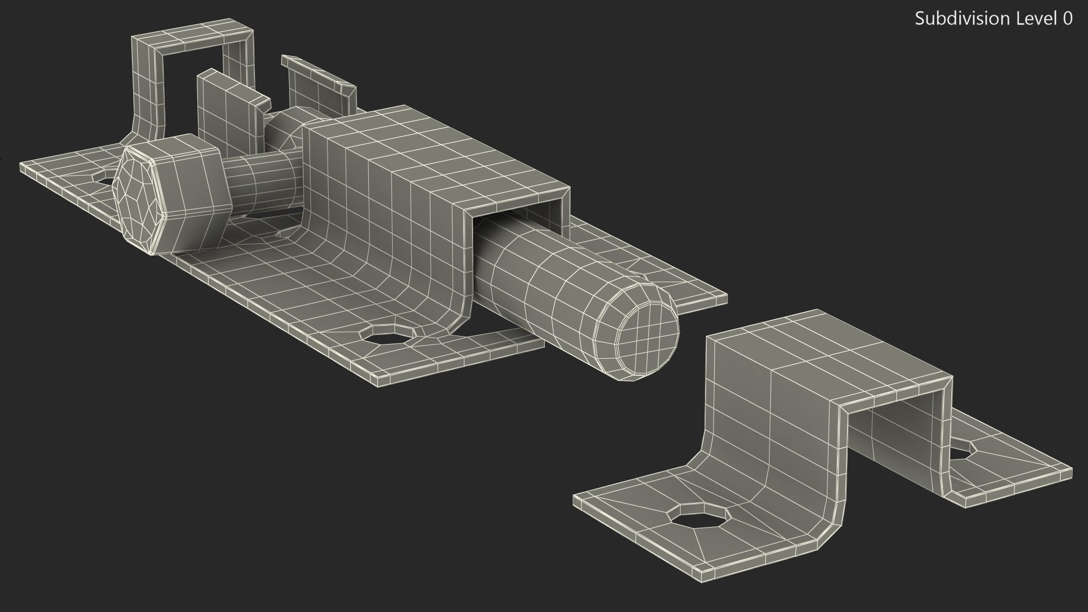Click the screw hole on strike plate rear flange
The width and height of the screenshot is (1088, 612).
click(959, 452)
